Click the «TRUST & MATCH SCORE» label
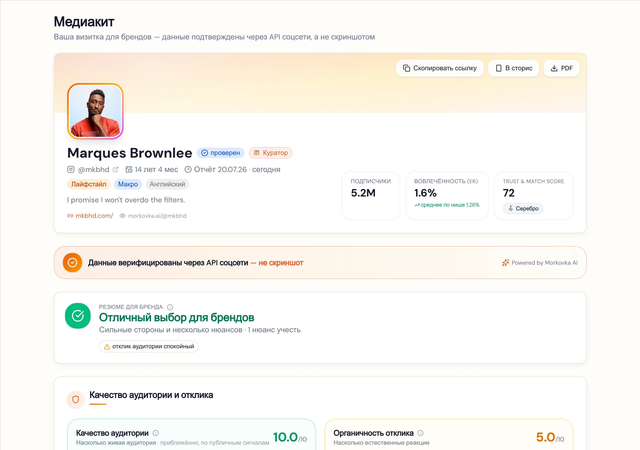This screenshot has height=450, width=640. pyautogui.click(x=533, y=181)
